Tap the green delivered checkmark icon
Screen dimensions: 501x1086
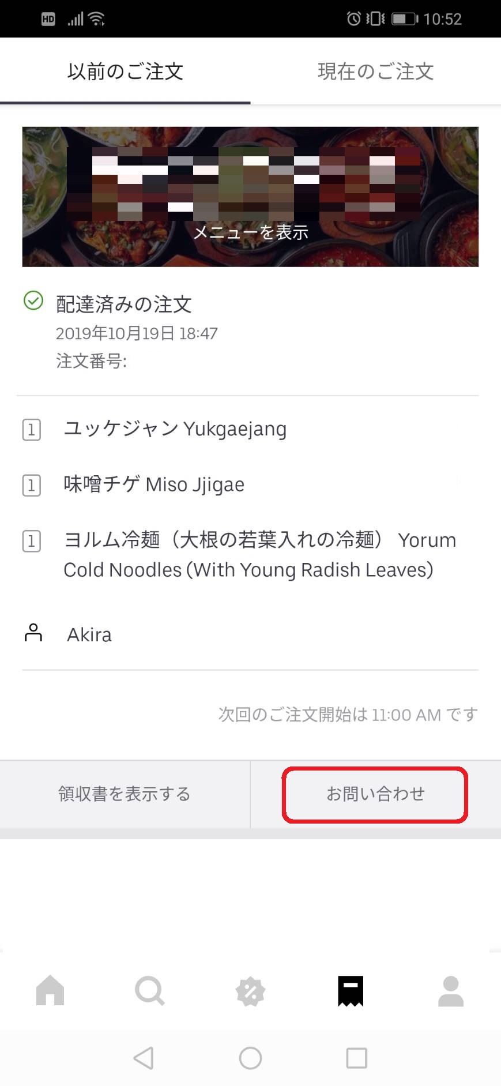[33, 300]
